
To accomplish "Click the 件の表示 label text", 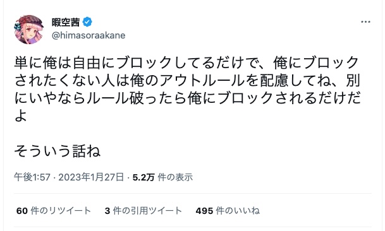I will click(x=175, y=177).
